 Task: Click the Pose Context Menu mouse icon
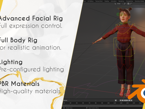[87, 108]
